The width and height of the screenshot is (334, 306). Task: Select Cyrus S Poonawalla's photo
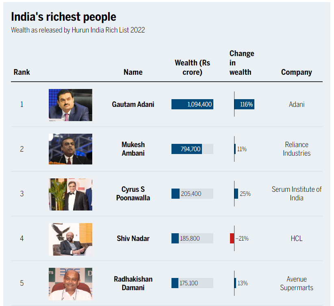coord(71,194)
